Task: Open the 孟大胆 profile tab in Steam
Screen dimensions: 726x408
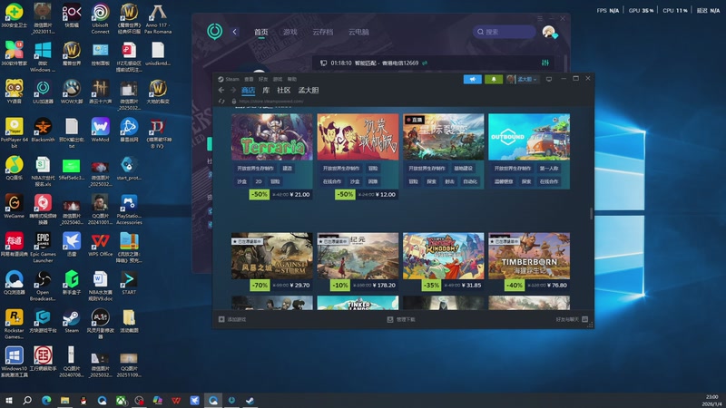Action: coord(309,90)
